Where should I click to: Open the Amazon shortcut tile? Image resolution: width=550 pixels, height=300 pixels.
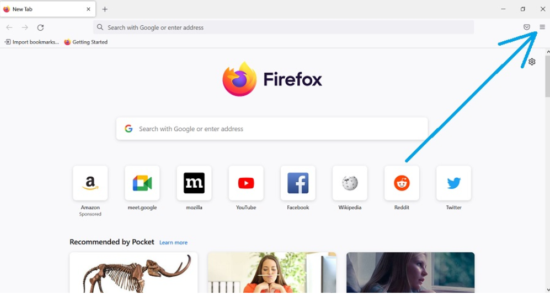(90, 183)
